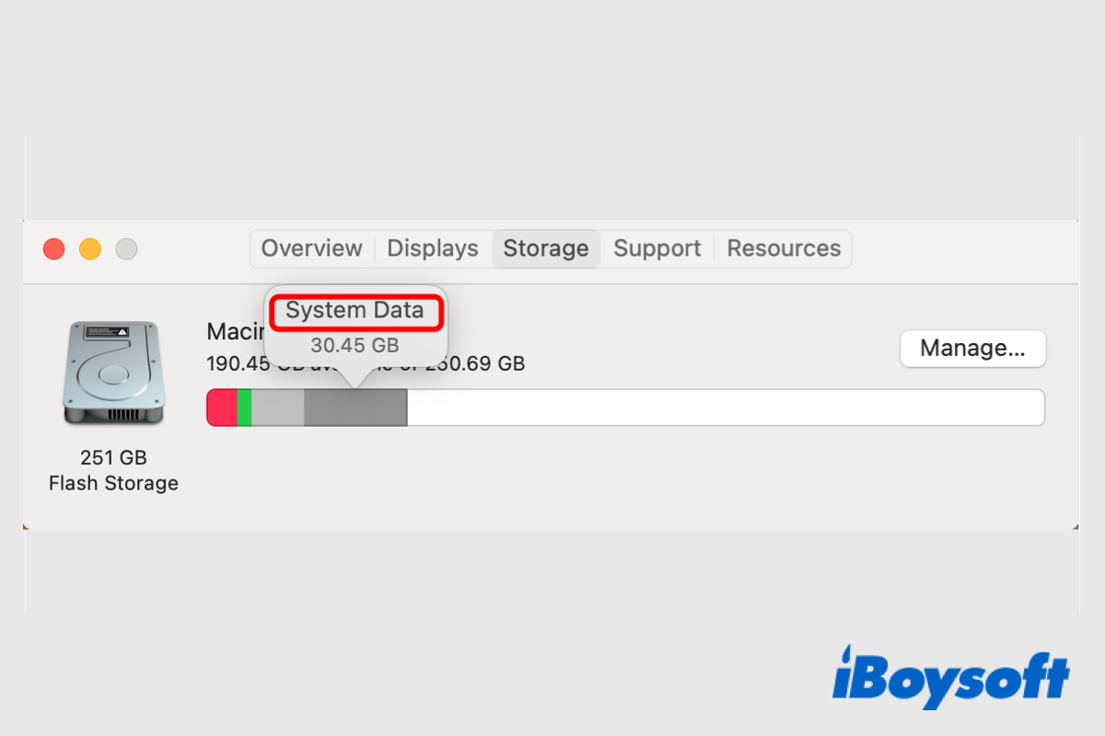Screen dimensions: 1105x736
Task: Click the dark gray System Data segment
Action: (x=355, y=408)
